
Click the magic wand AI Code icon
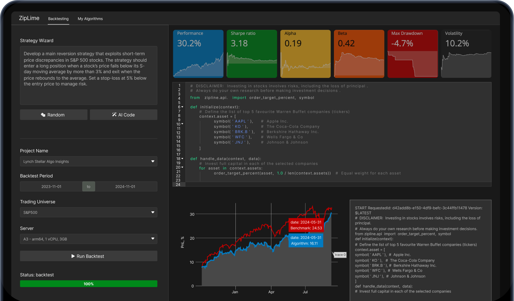[114, 115]
